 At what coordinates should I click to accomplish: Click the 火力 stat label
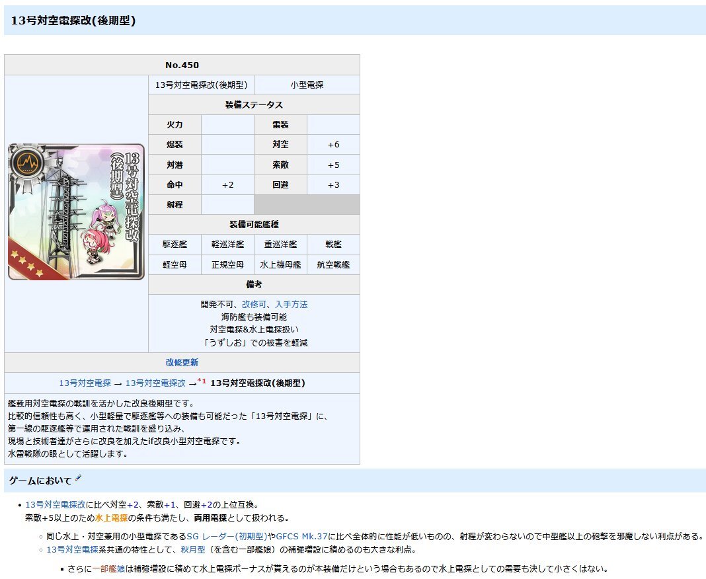pos(175,125)
